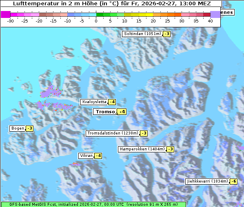Viewport: 244px width, 207px height.
Task: Select the Vikran place label
Action: [x=86, y=156]
